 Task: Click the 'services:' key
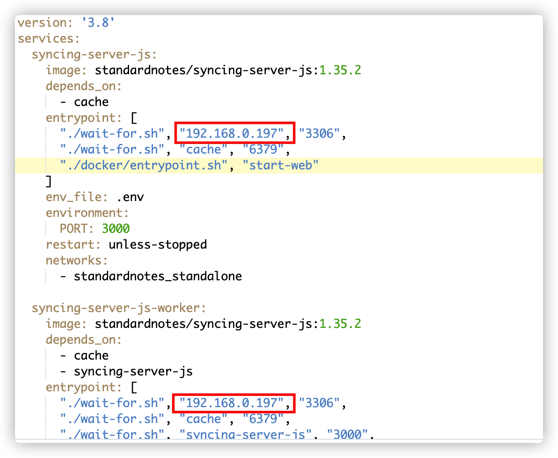(x=48, y=38)
